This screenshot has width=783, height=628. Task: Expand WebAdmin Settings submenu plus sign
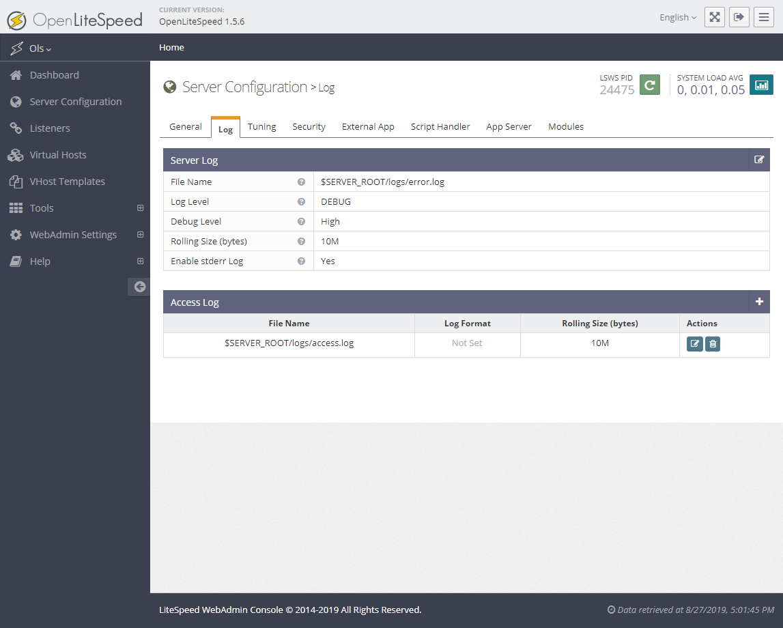pyautogui.click(x=141, y=235)
